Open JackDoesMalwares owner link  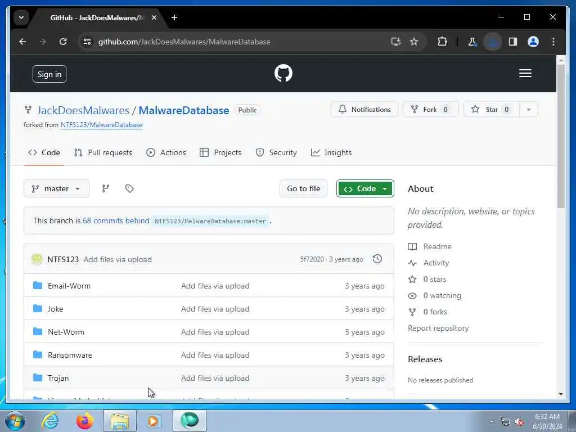tap(83, 110)
